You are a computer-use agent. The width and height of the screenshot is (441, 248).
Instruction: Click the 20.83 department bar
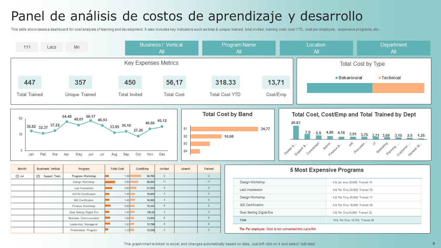tap(296, 132)
